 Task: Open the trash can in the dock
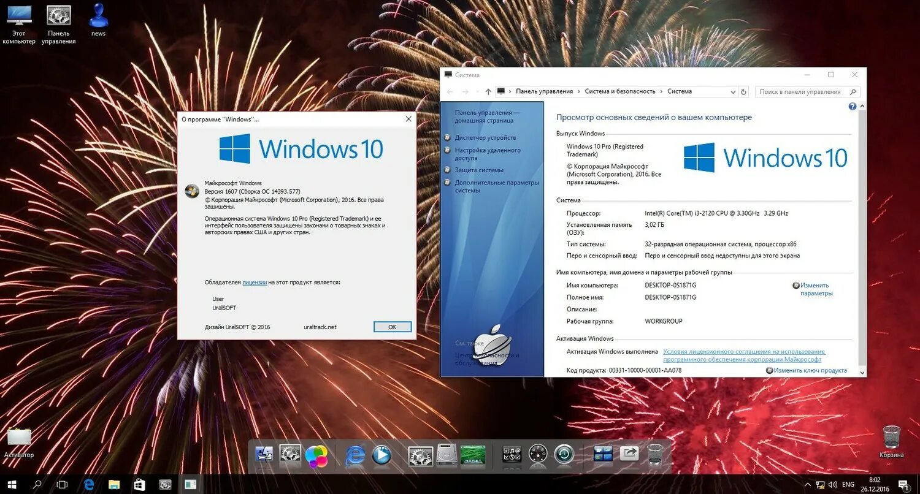click(x=655, y=455)
